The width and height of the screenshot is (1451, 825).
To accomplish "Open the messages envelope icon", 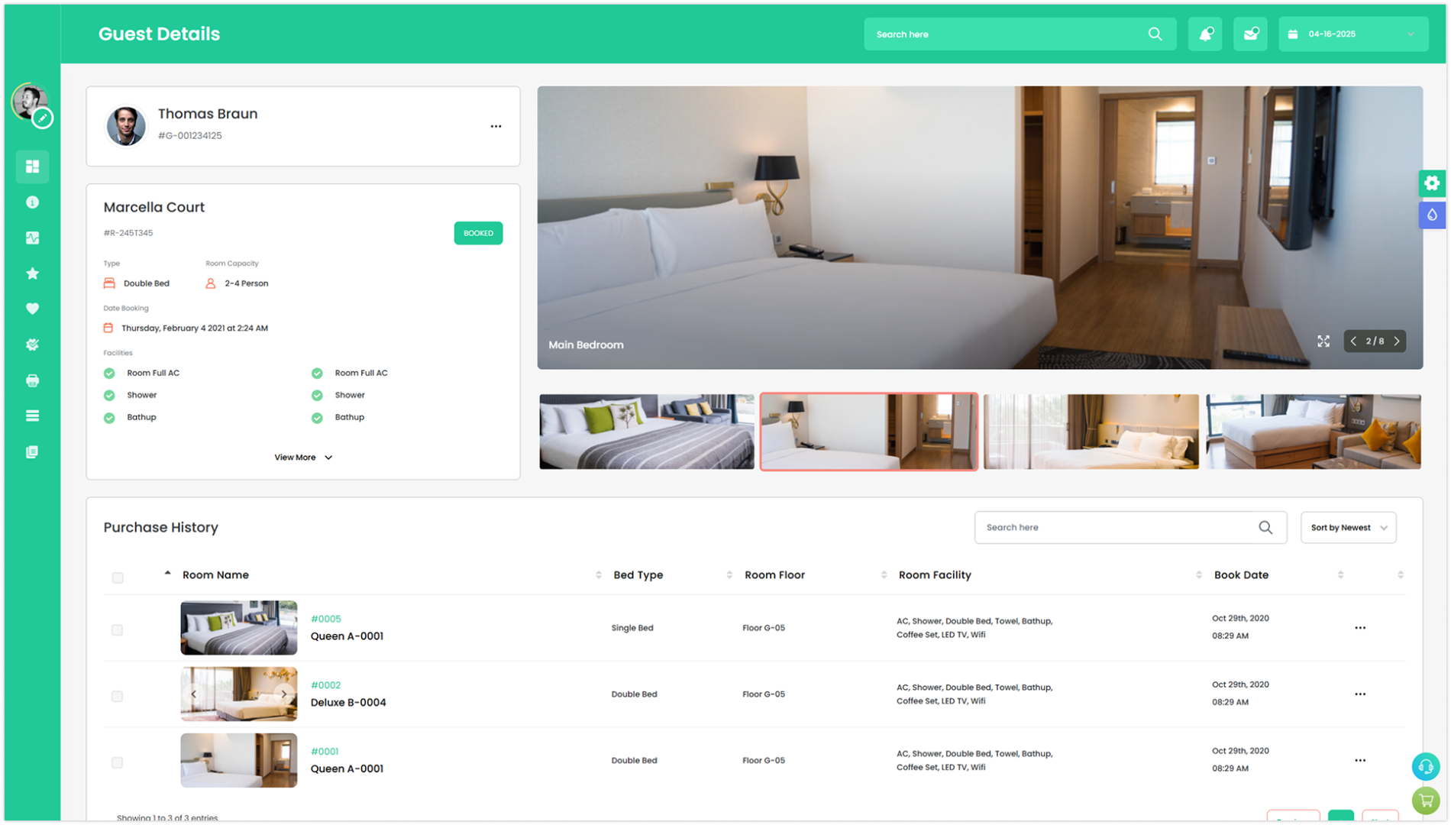I will 1250,34.
